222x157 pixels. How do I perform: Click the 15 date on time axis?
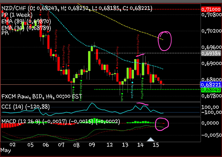[x=156, y=145]
